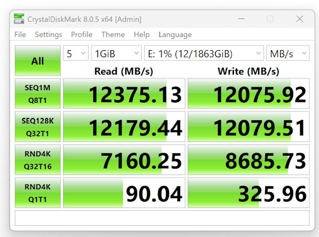Open the Settings menu
This screenshot has width=319, height=237.
[48, 35]
